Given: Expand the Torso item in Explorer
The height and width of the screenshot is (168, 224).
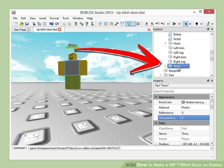Looking at the screenshot, I should click(165, 66).
